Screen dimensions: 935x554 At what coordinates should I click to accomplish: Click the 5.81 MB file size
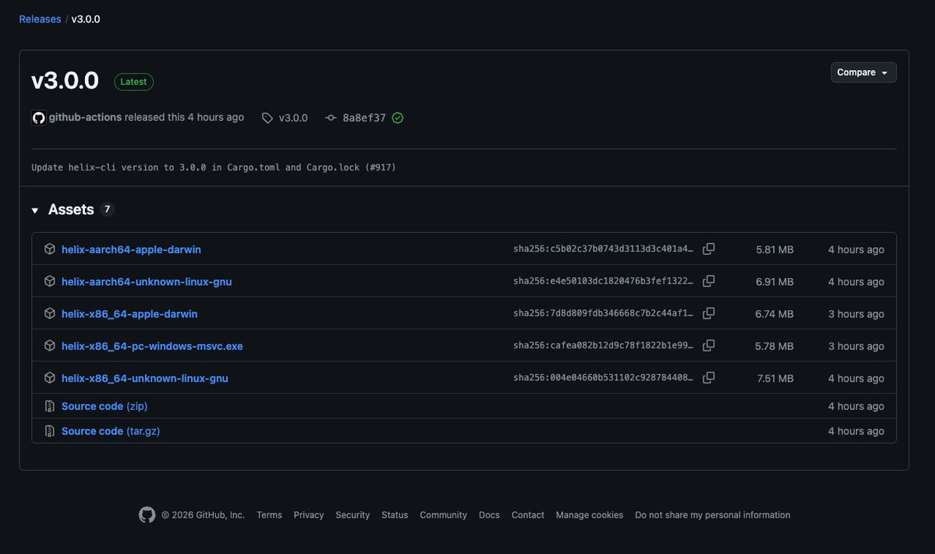pyautogui.click(x=774, y=249)
